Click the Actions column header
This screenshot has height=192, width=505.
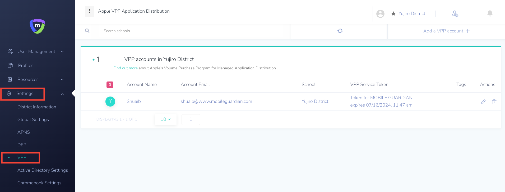pos(488,84)
